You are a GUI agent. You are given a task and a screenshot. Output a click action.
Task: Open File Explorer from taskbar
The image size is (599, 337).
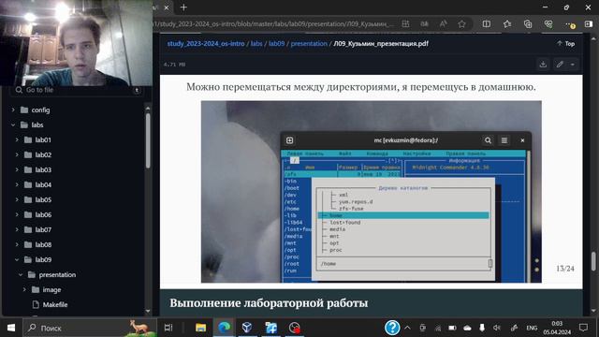tap(200, 328)
